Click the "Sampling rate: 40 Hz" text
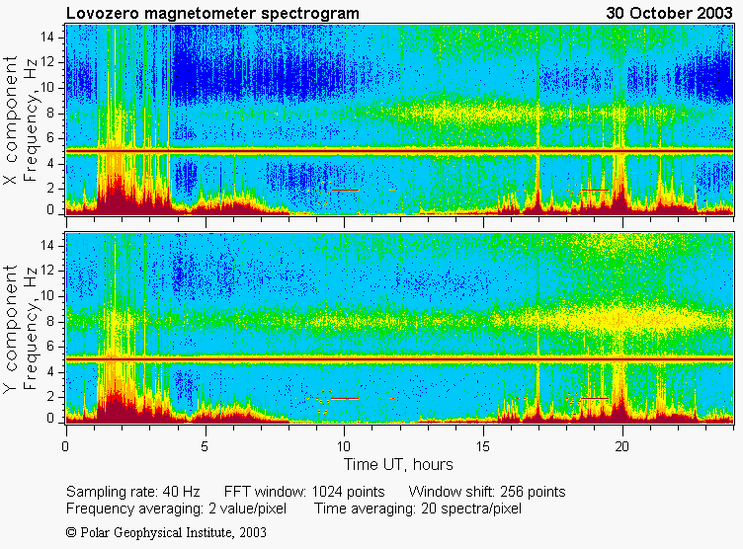 pyautogui.click(x=132, y=492)
